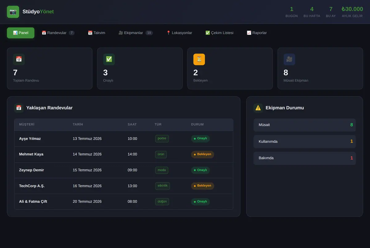The height and width of the screenshot is (248, 370).
Task: Switch to the Randevular tab
Action: click(x=58, y=33)
